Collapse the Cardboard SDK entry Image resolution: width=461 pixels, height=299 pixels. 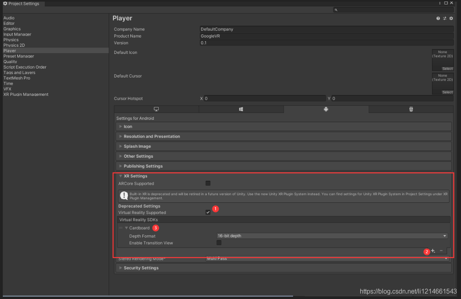[127, 228]
